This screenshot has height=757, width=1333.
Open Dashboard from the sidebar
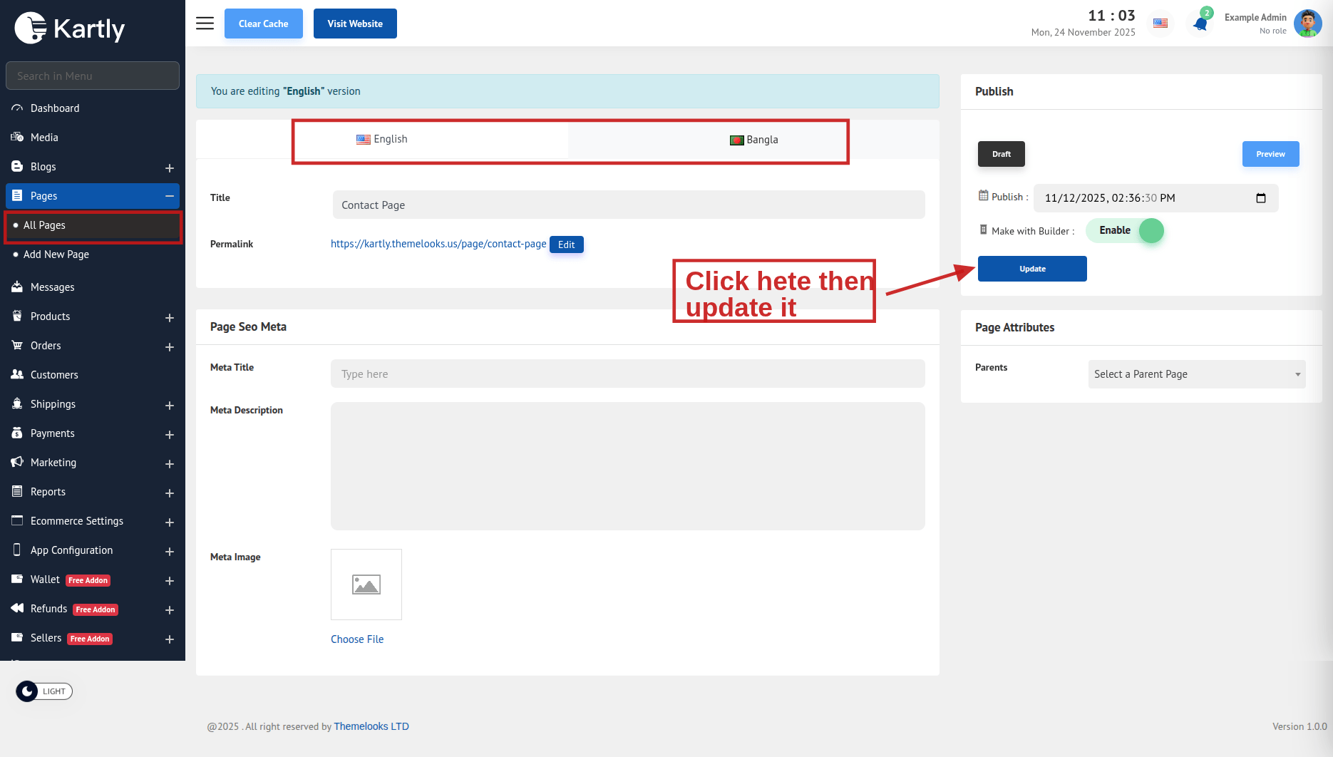click(55, 108)
